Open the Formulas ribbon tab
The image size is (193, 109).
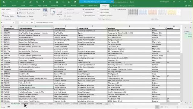pyautogui.click(x=55, y=6)
